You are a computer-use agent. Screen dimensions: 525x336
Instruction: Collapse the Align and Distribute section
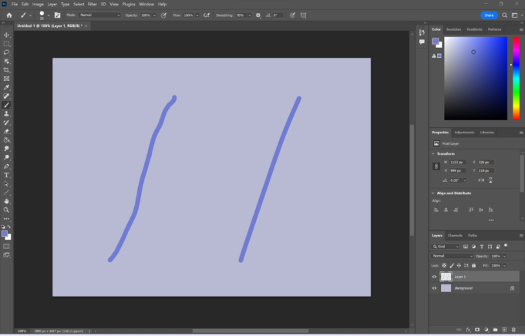(x=433, y=193)
